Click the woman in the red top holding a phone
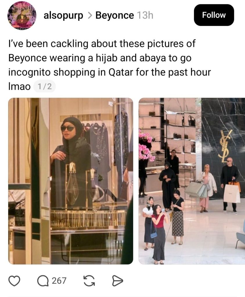Viewport: 245px width, 297px height. 159,234
